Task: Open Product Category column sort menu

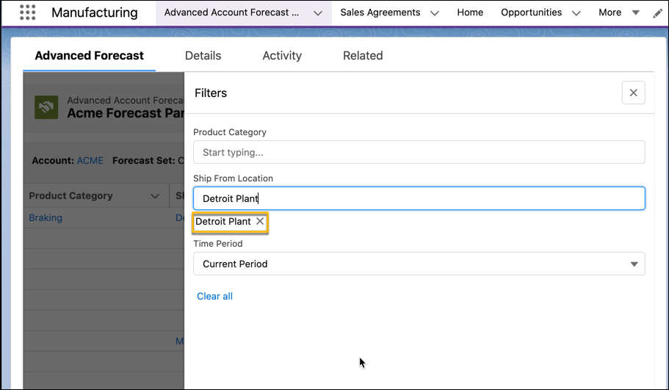Action: pyautogui.click(x=155, y=196)
